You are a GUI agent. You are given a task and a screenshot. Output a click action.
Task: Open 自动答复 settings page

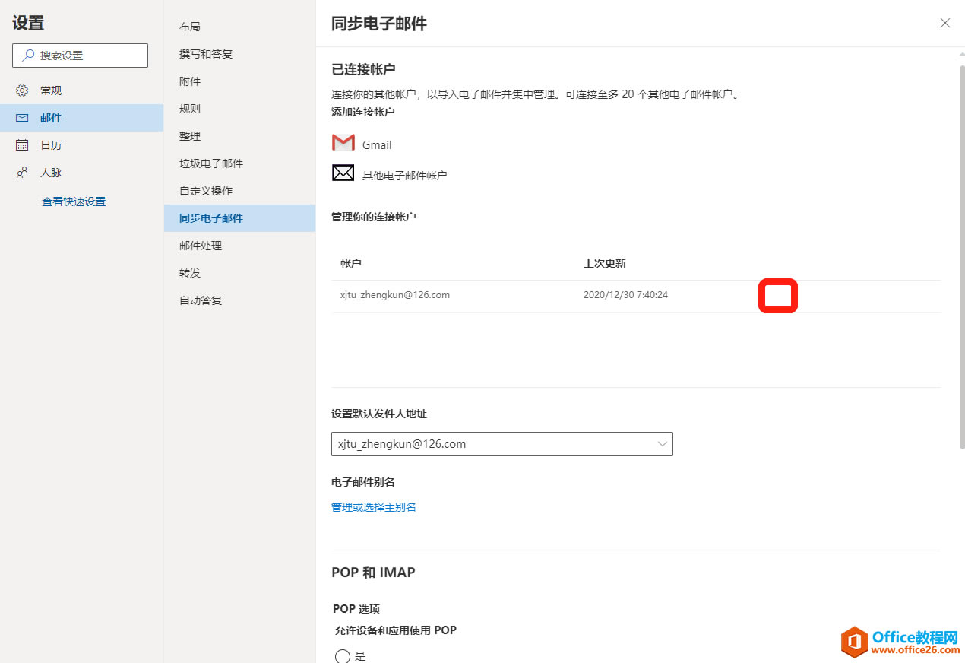coord(239,300)
